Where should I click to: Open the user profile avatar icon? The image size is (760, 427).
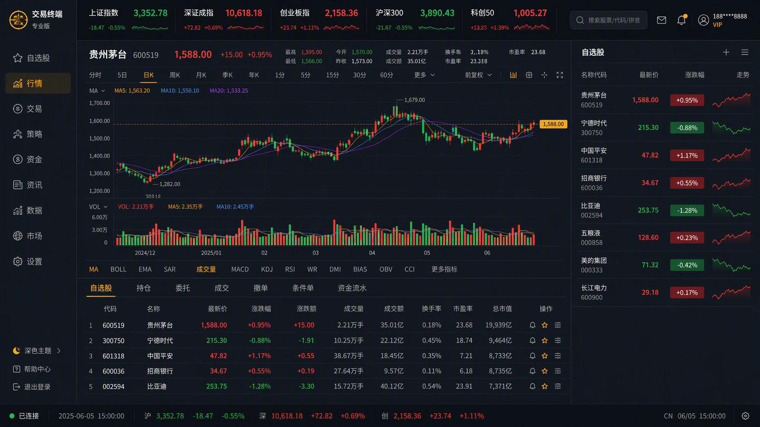click(x=704, y=20)
